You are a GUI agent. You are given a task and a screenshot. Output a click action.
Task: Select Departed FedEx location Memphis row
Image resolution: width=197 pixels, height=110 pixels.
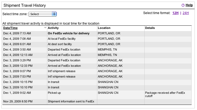[x=64, y=50]
